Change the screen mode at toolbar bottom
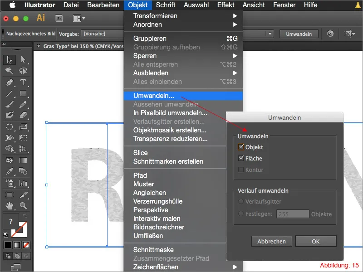The width and height of the screenshot is (363, 272). coord(16,267)
